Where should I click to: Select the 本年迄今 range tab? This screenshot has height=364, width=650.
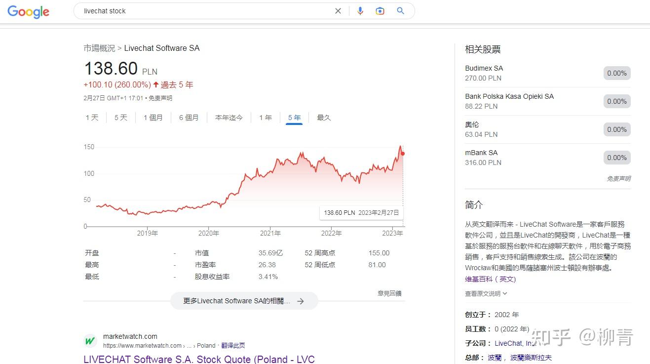coord(229,118)
